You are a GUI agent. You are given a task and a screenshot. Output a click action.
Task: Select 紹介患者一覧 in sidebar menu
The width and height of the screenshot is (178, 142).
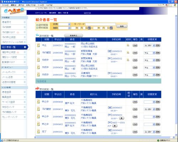click(x=14, y=47)
